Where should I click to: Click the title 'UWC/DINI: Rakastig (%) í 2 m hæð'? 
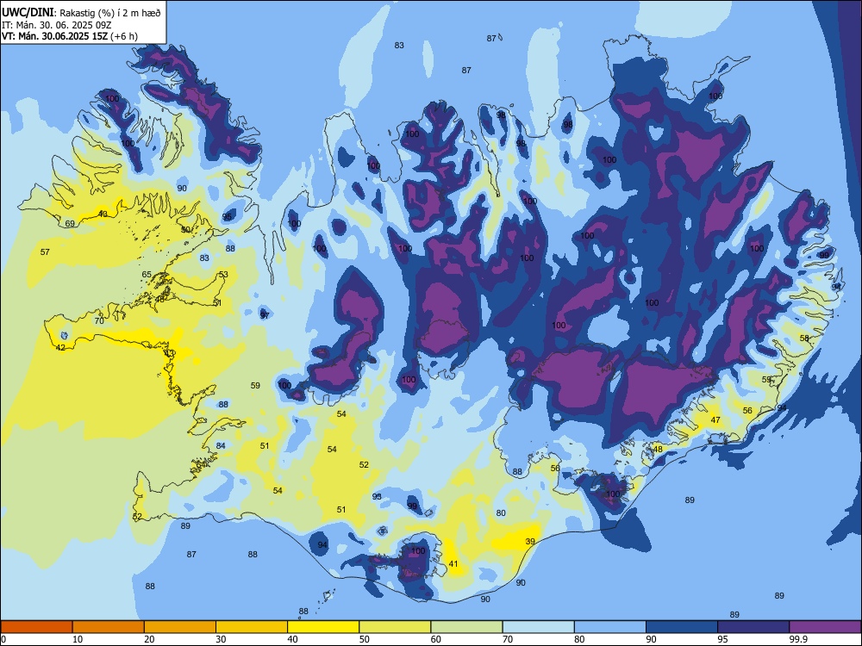pyautogui.click(x=81, y=13)
